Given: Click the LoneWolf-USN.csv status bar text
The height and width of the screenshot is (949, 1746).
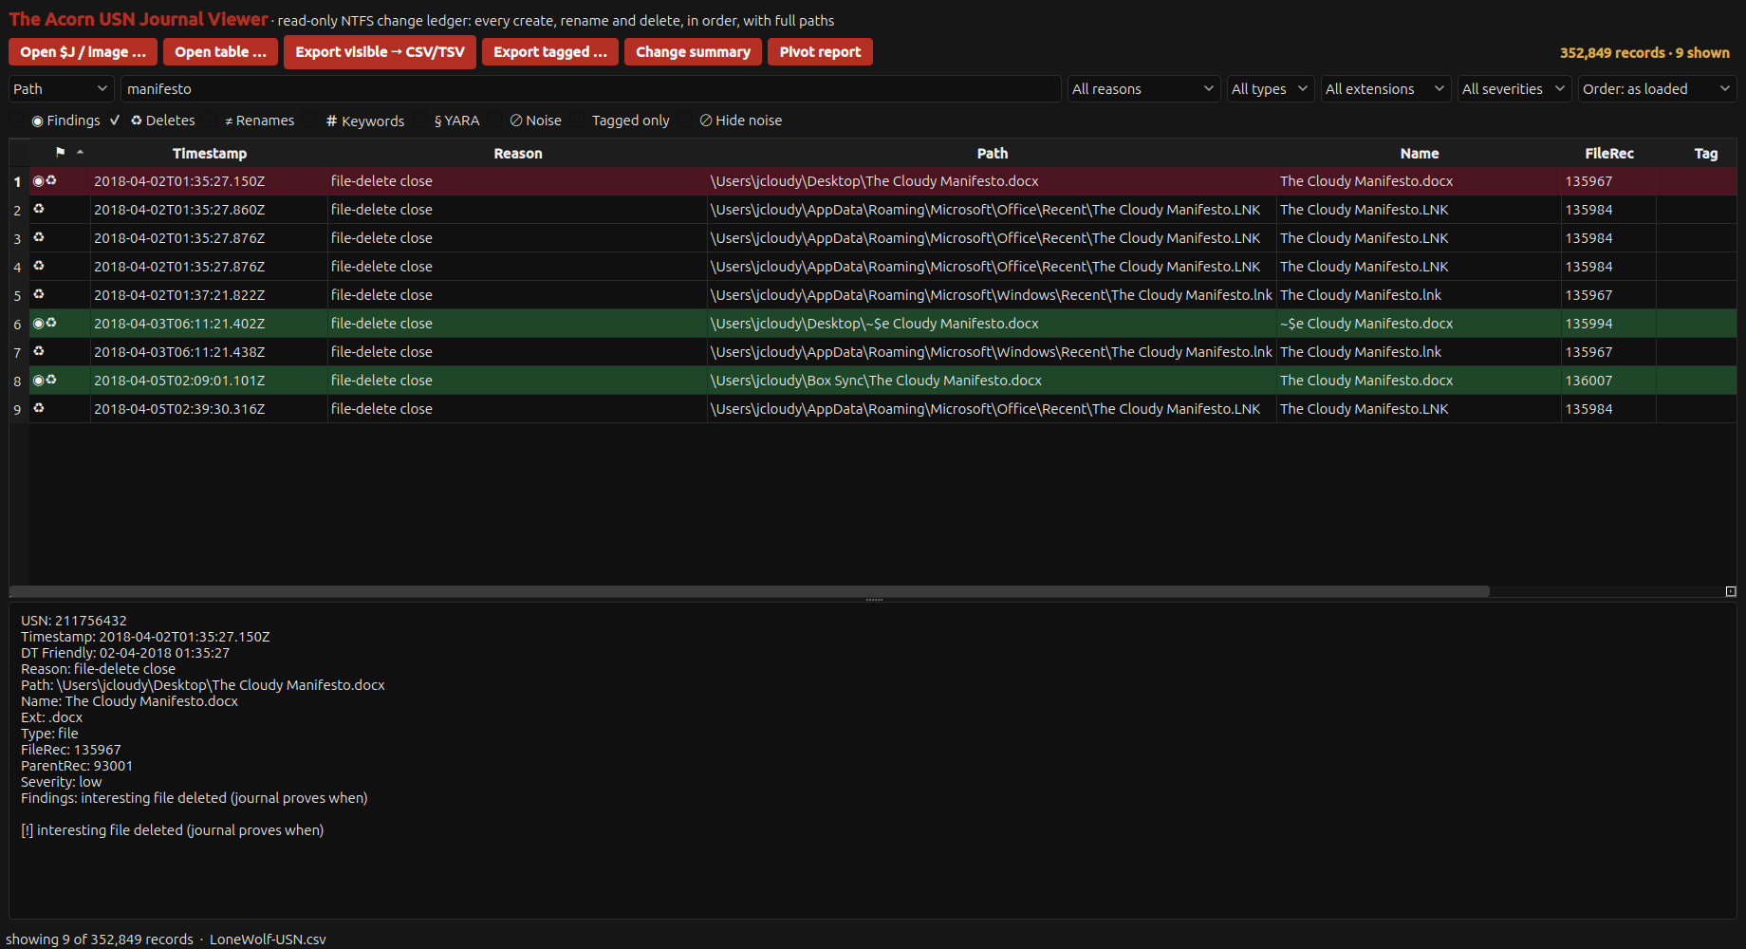Looking at the screenshot, I should [x=268, y=940].
